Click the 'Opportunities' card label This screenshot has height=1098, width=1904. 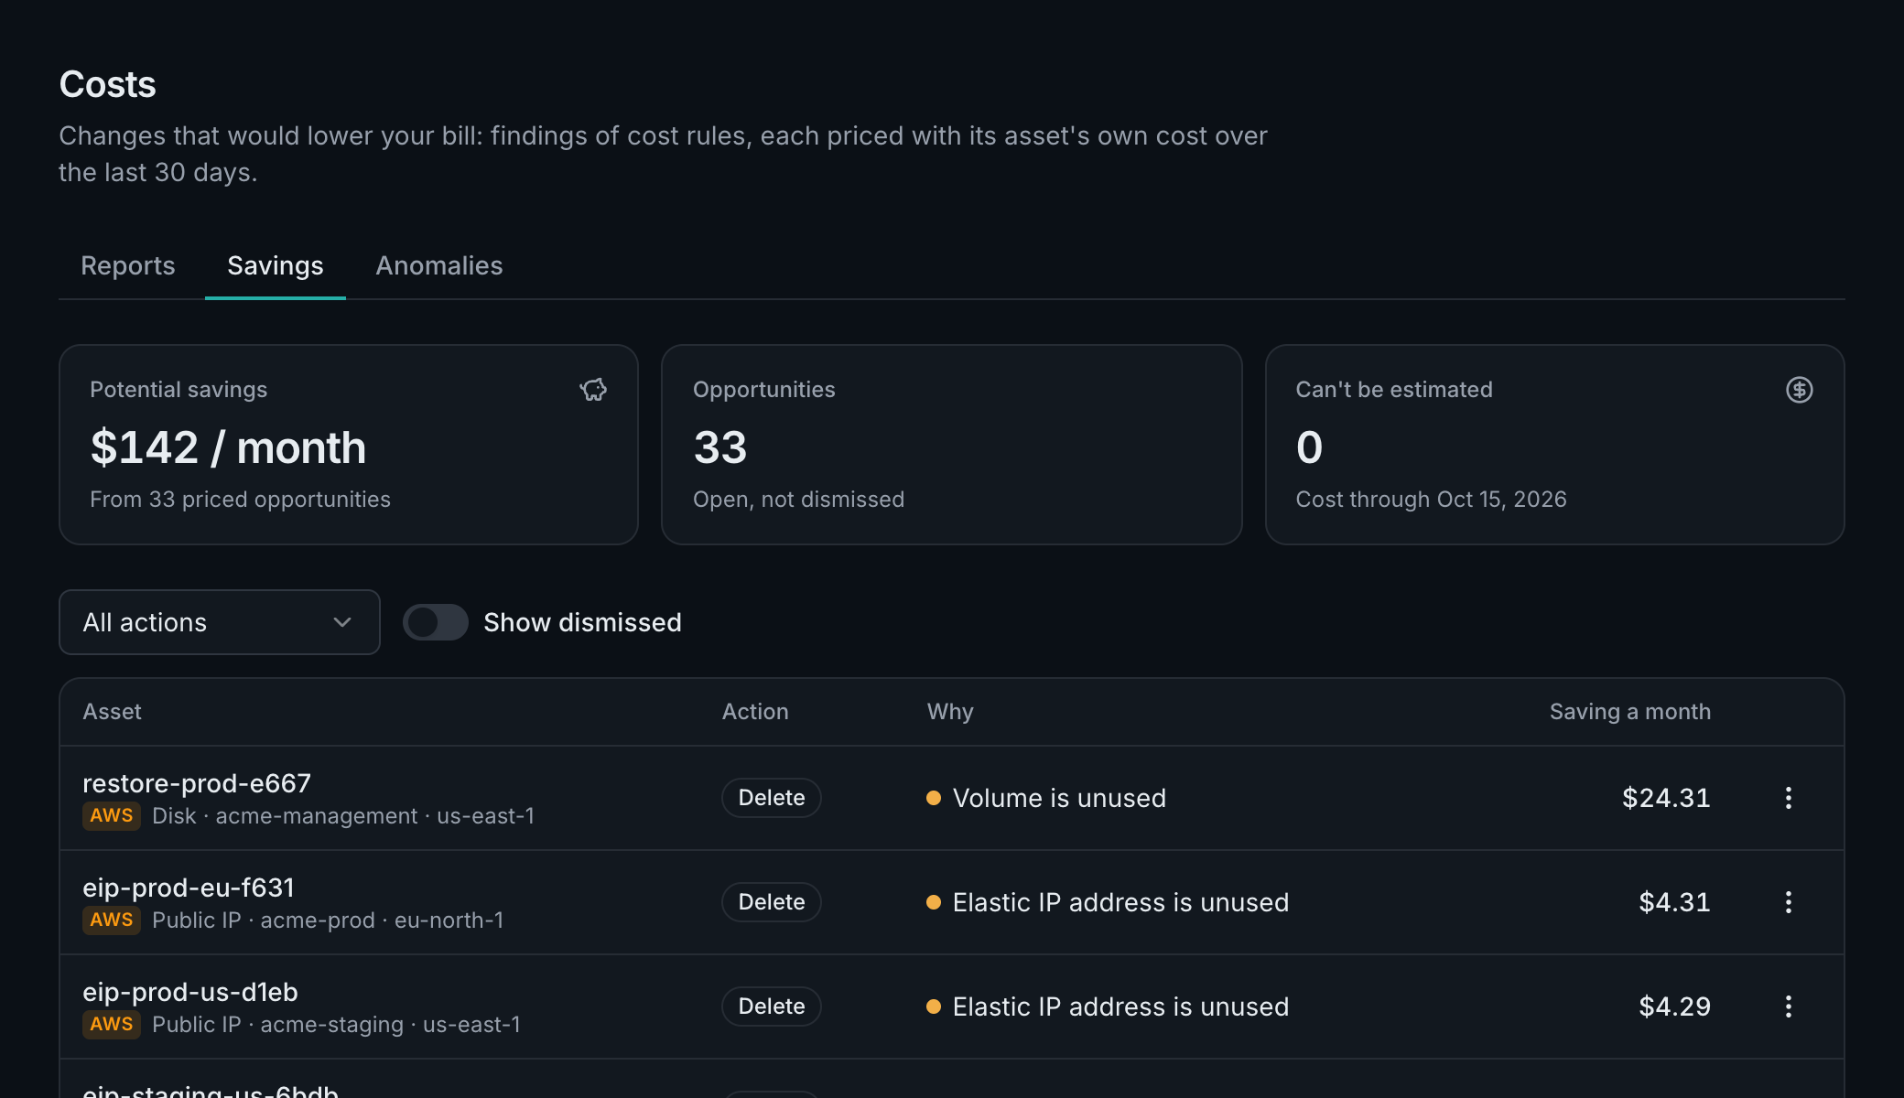point(764,390)
